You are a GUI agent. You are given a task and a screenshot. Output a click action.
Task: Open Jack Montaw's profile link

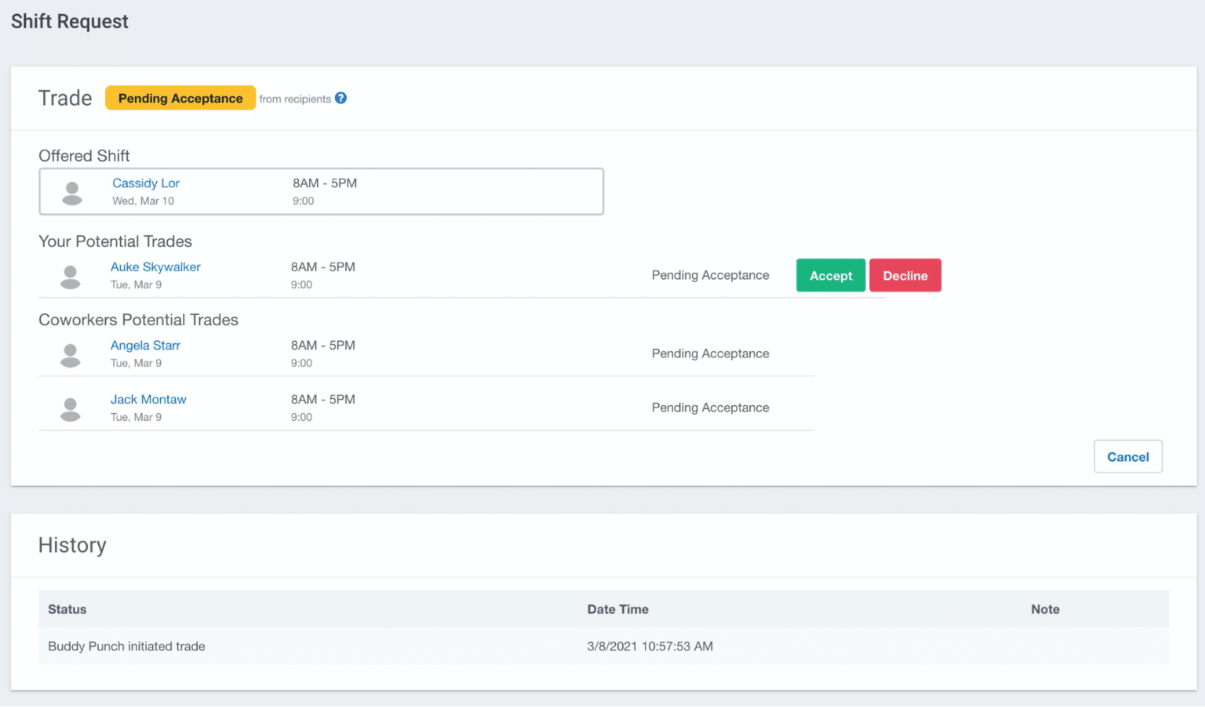click(148, 399)
